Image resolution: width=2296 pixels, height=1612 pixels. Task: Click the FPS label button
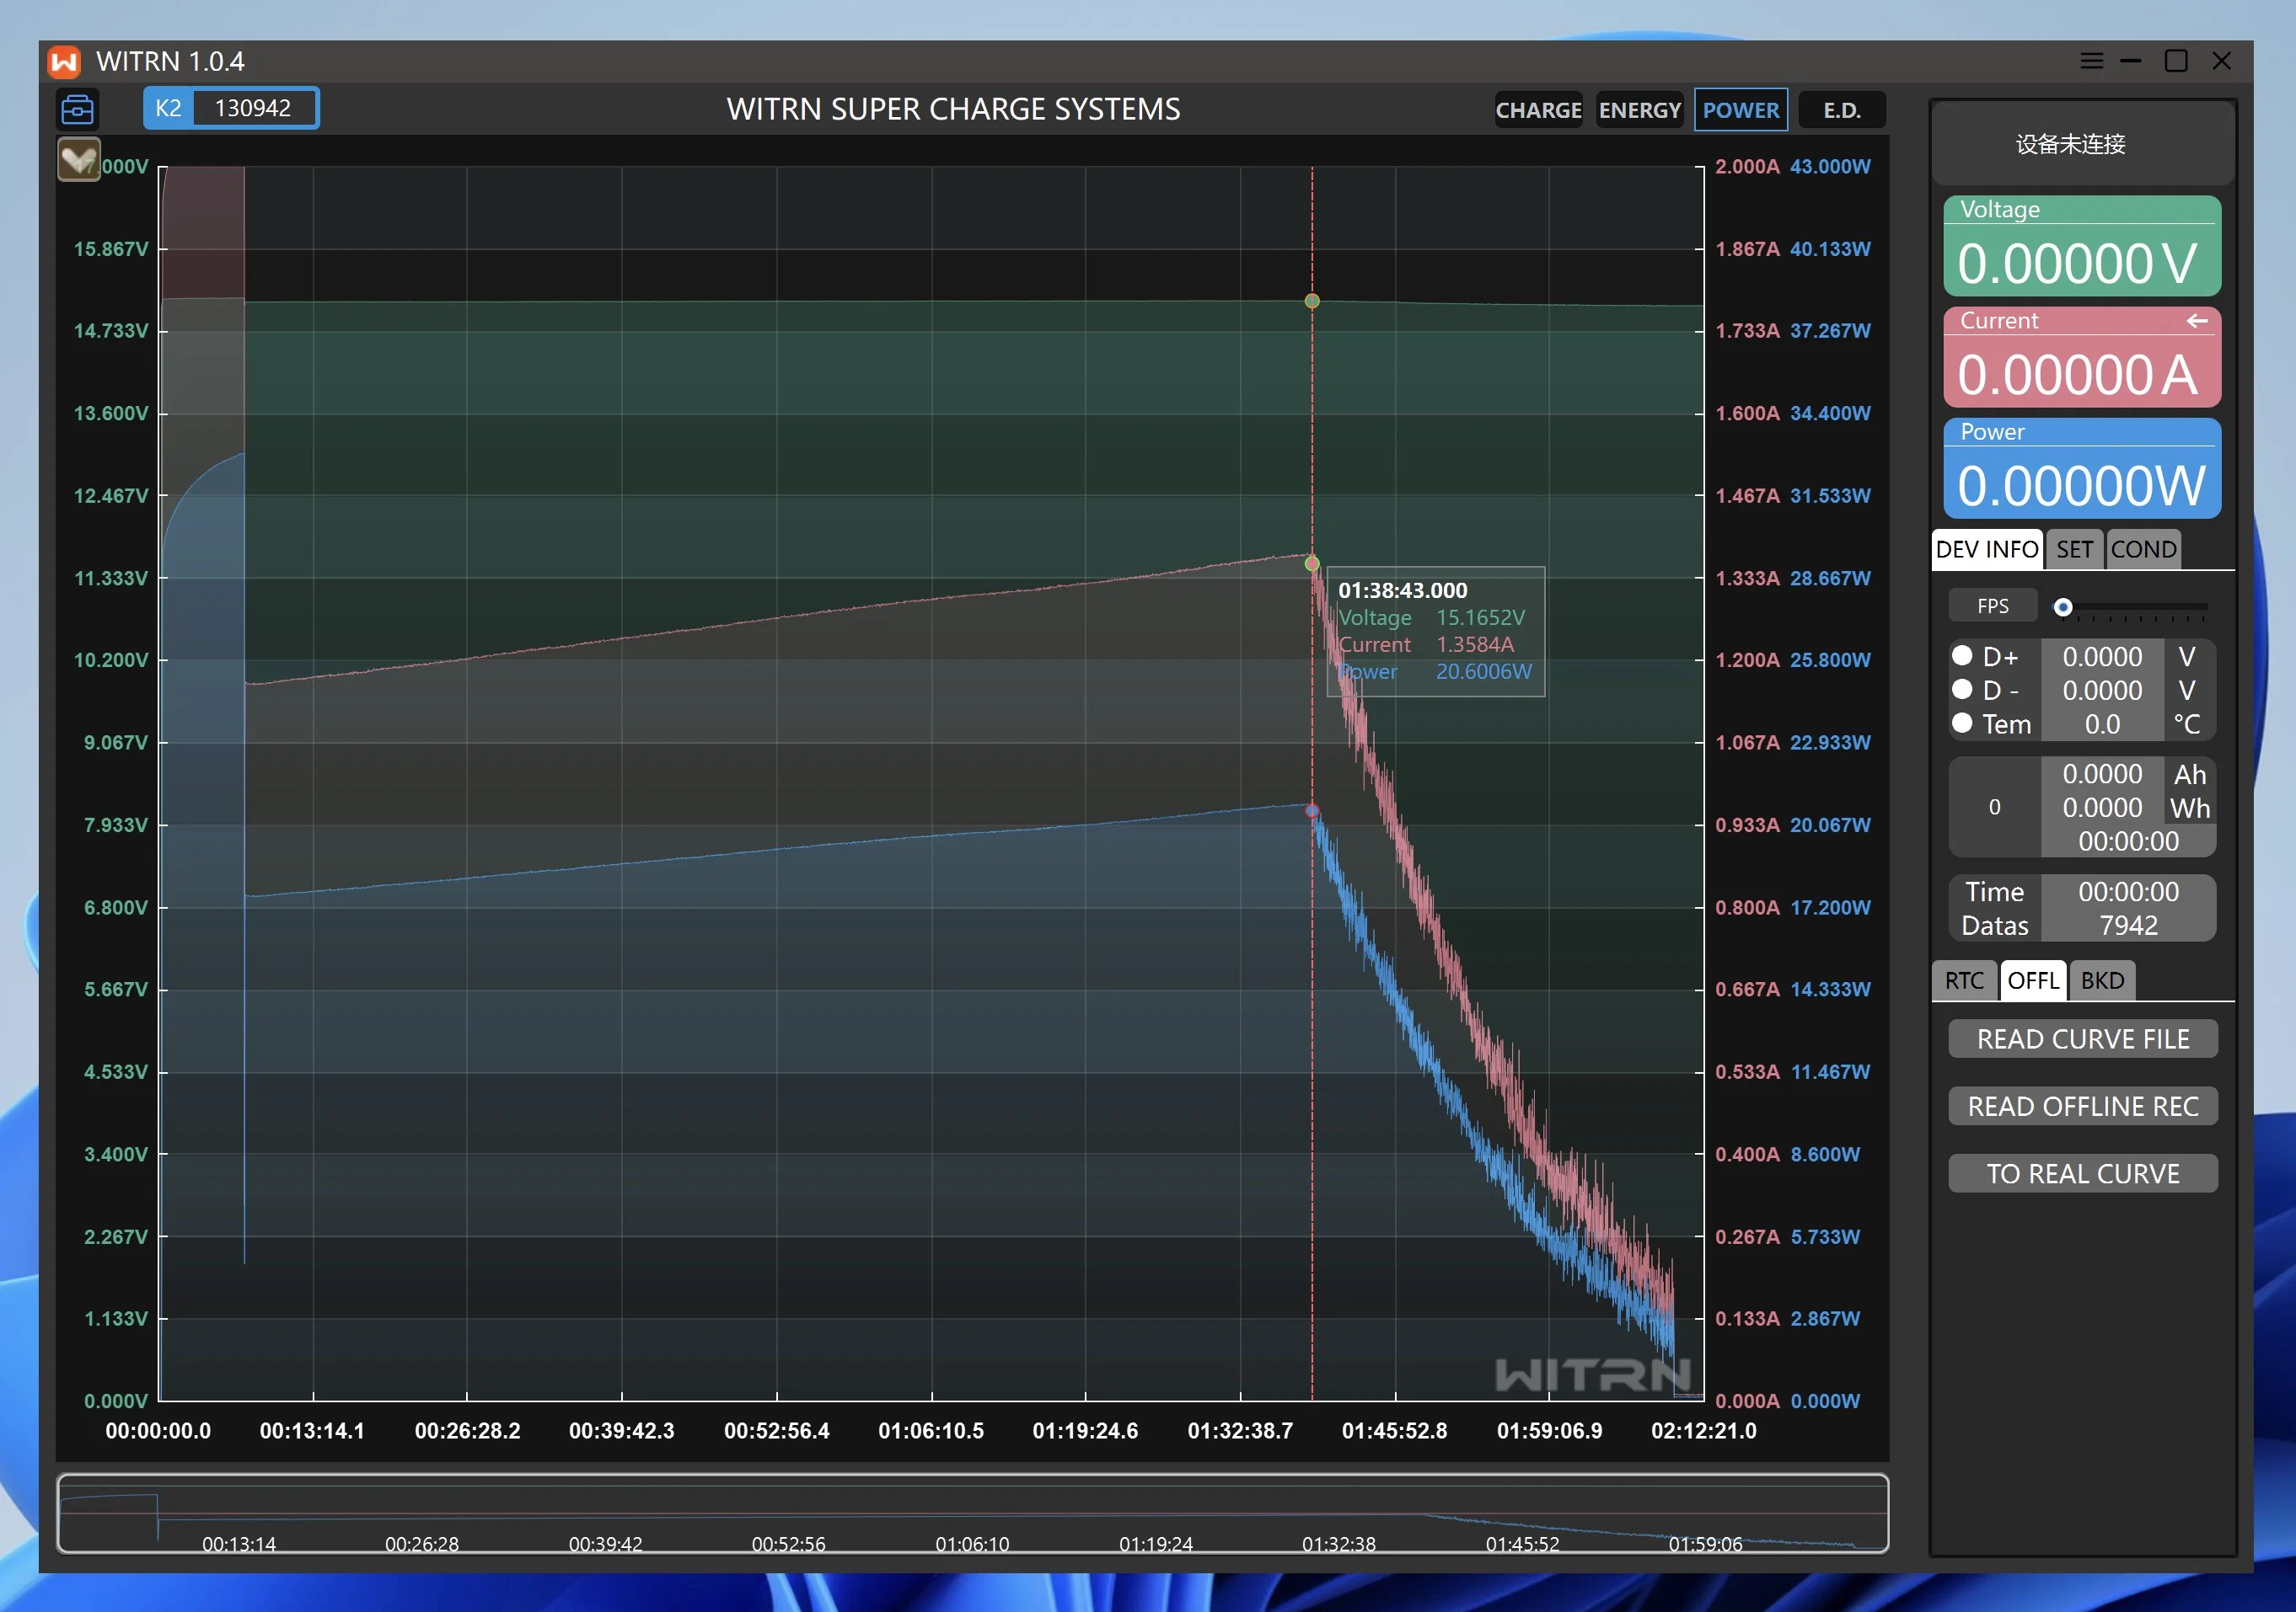point(1993,606)
